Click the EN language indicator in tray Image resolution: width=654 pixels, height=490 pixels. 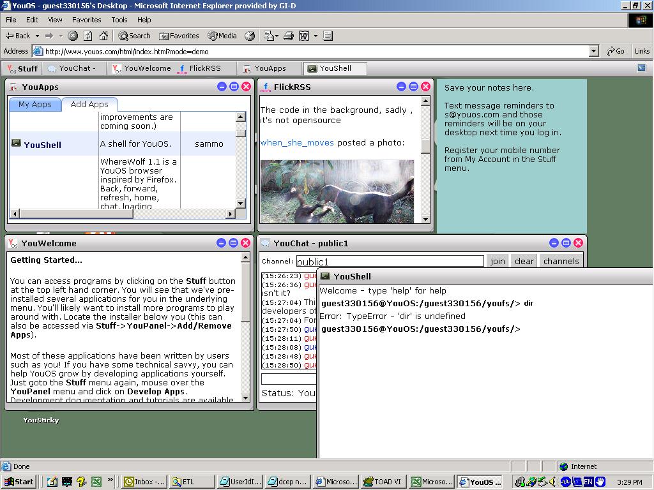[x=588, y=482]
